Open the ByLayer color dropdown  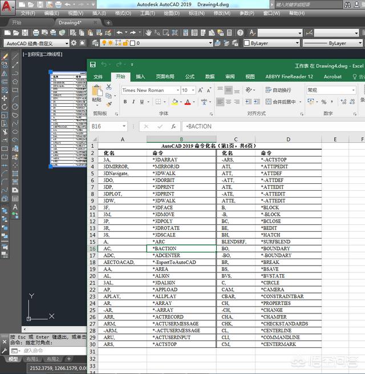click(x=297, y=43)
